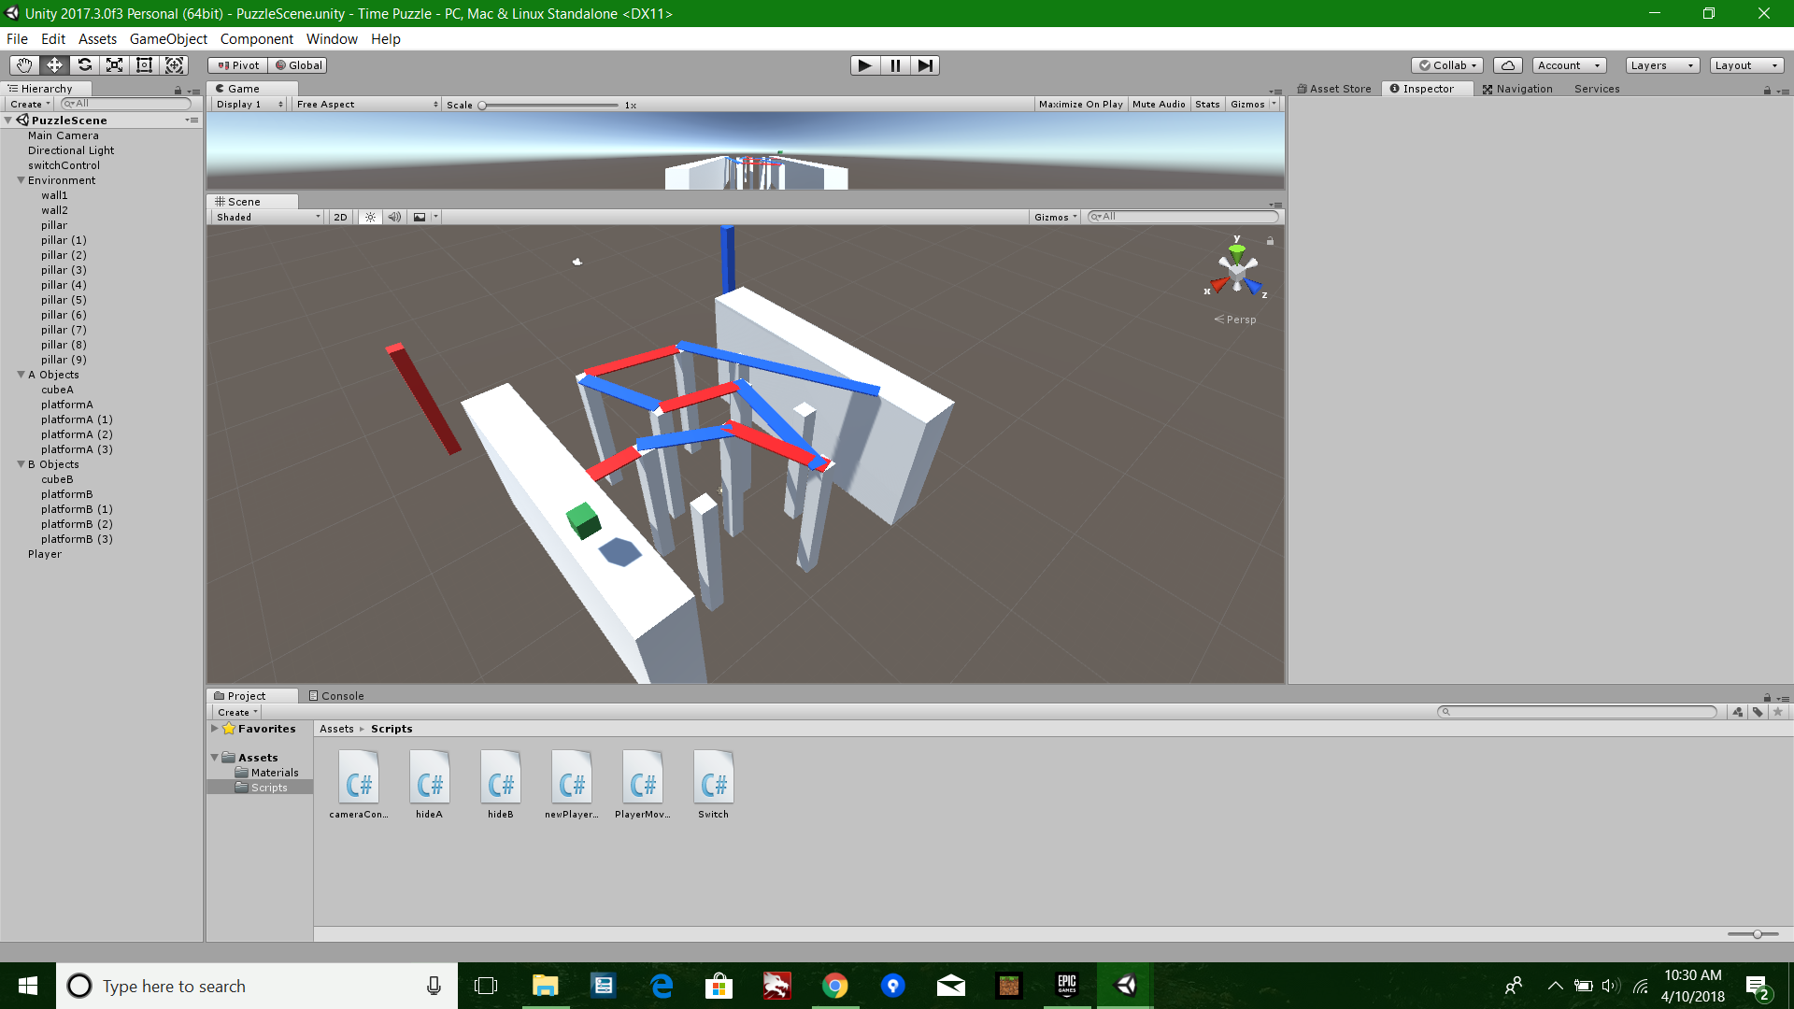The width and height of the screenshot is (1794, 1009).
Task: Click the Maximize On Play button
Action: coord(1080,104)
